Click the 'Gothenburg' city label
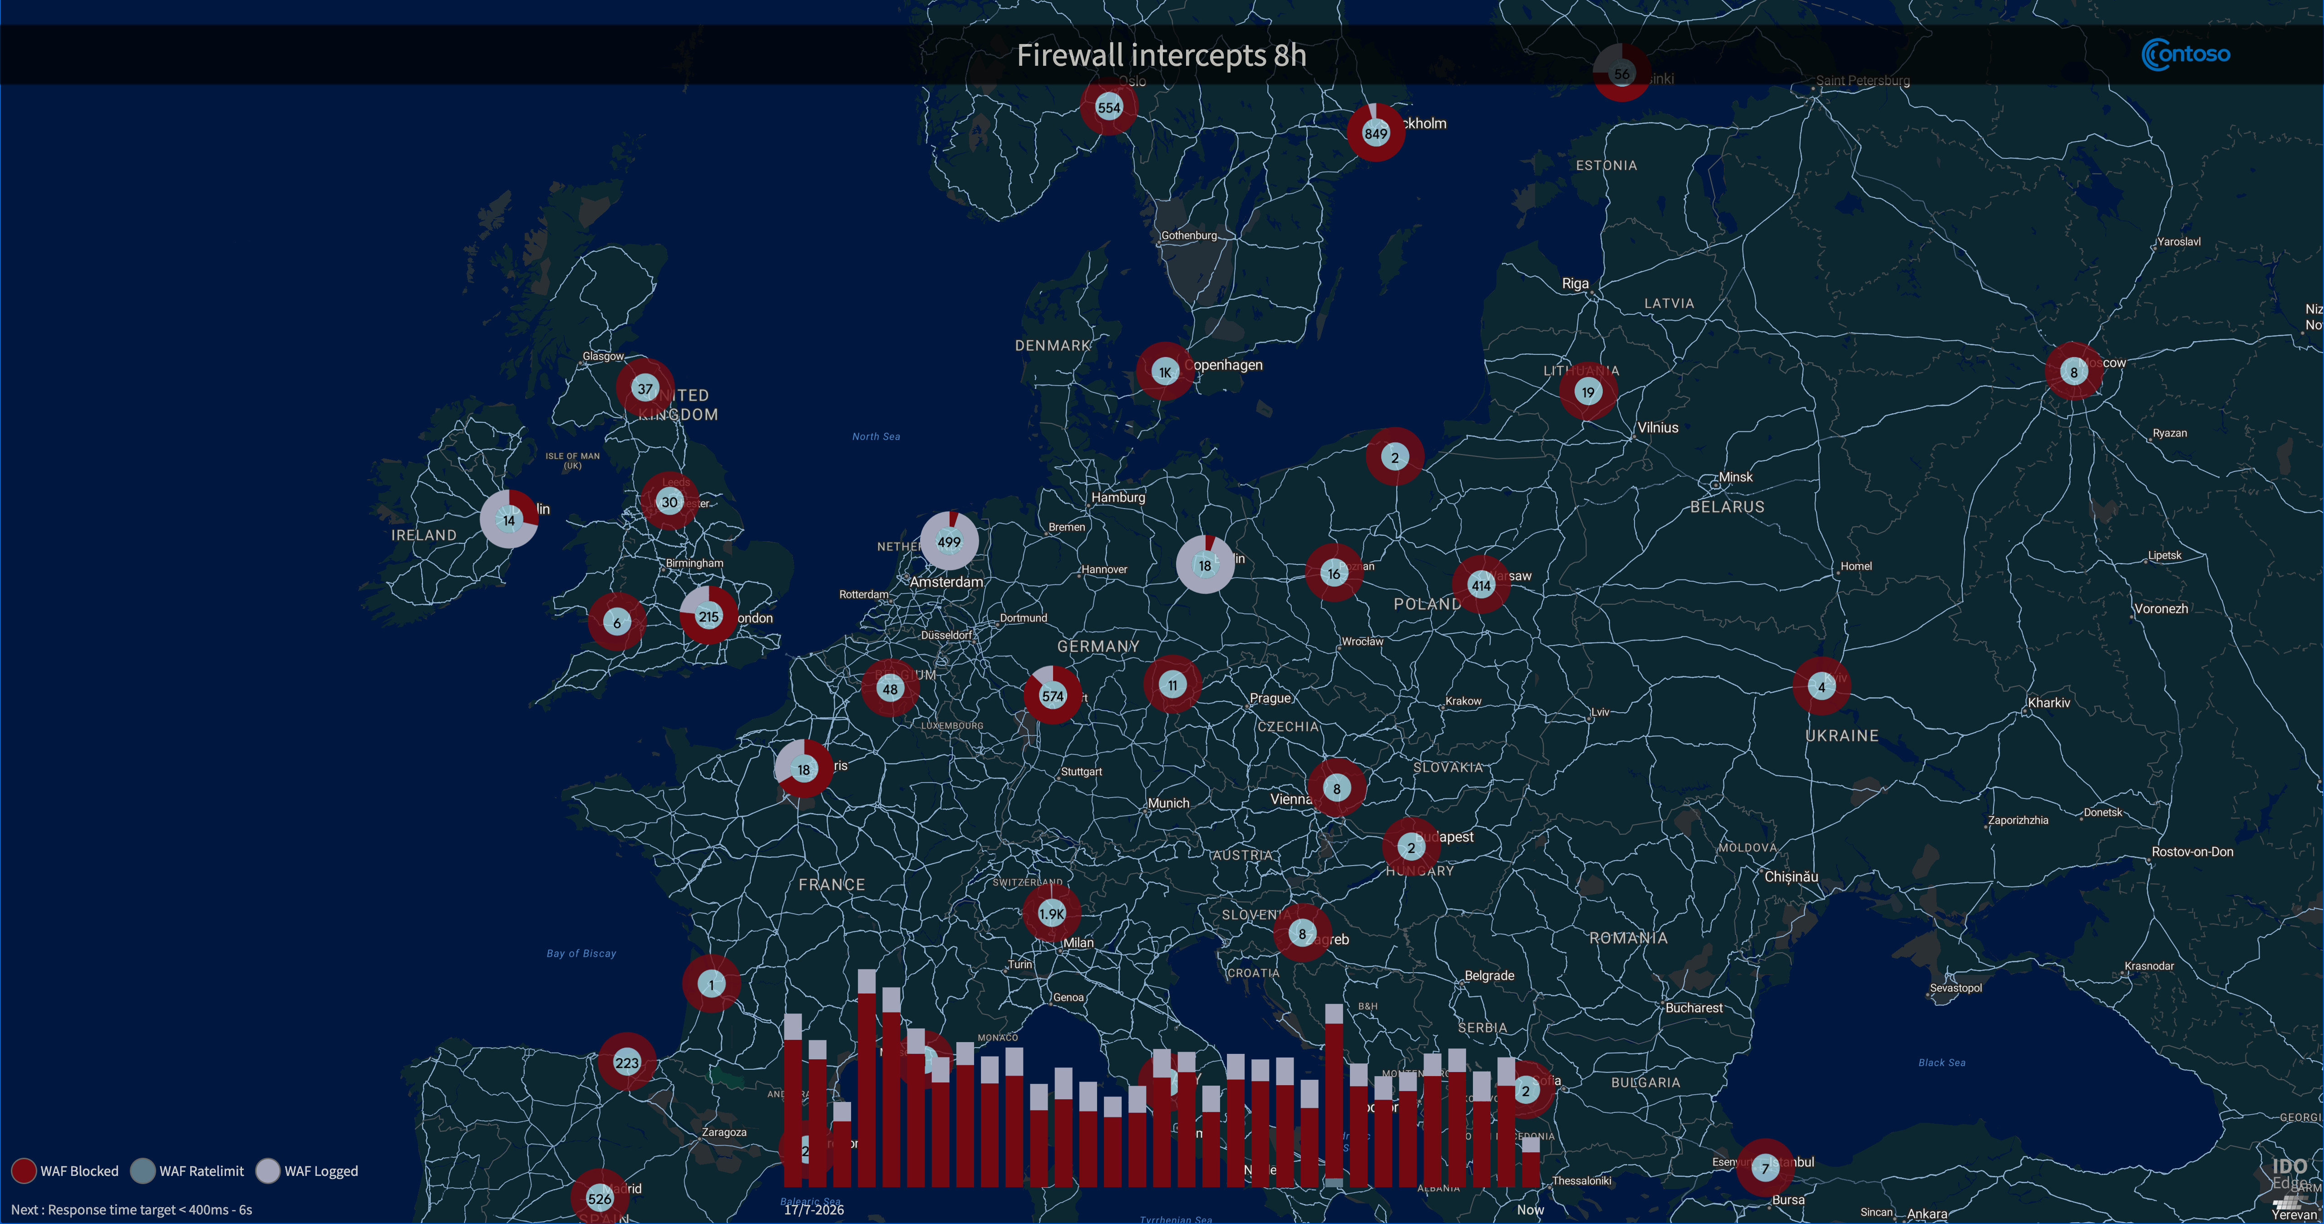The width and height of the screenshot is (2324, 1224). [x=1188, y=235]
